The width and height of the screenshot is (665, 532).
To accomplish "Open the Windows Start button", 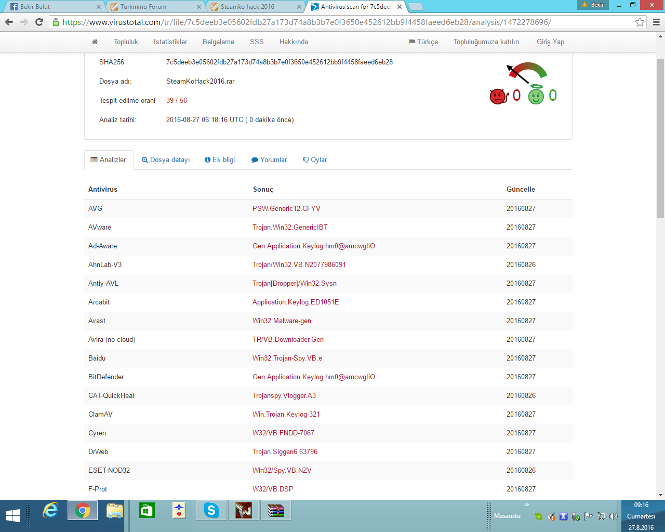I will pyautogui.click(x=13, y=515).
